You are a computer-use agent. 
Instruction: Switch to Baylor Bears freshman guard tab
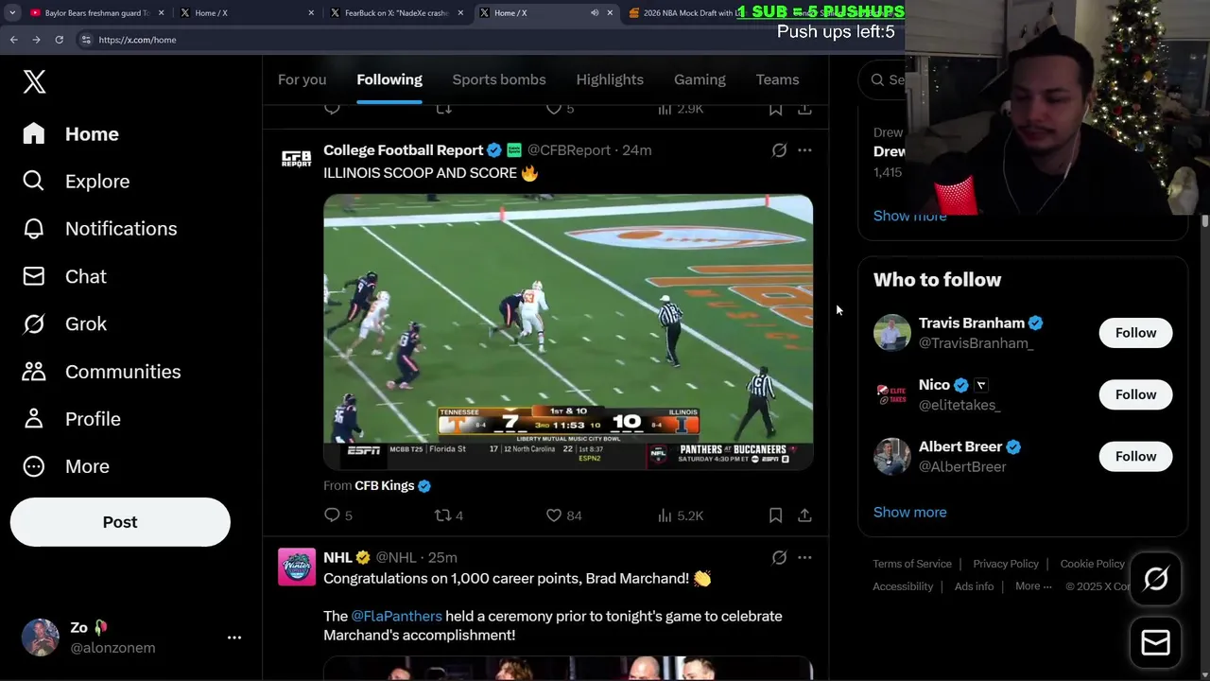(96, 13)
